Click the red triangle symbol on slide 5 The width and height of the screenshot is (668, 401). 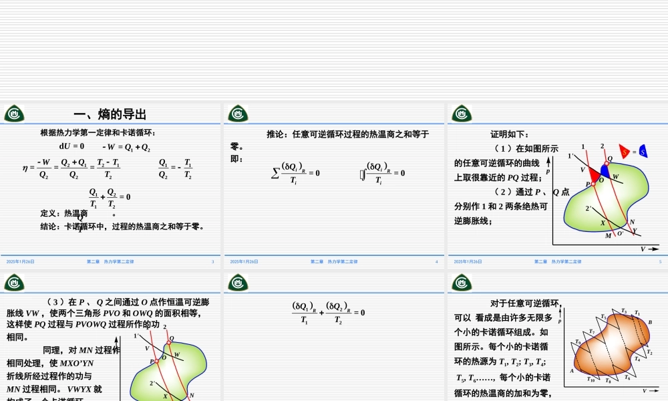click(625, 152)
